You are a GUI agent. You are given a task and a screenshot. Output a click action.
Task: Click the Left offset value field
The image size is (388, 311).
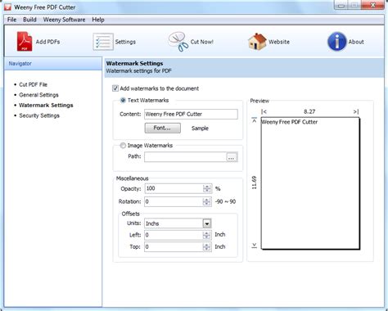pyautogui.click(x=174, y=235)
